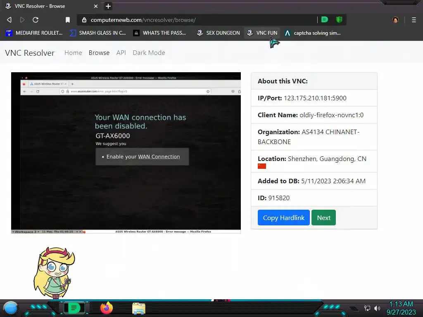Click the green chat extension icon in address bar

pos(325,20)
